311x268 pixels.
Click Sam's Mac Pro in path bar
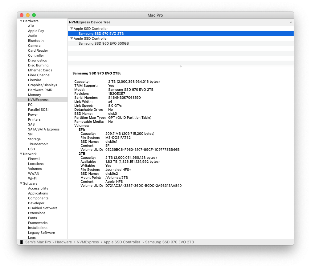click(38, 242)
